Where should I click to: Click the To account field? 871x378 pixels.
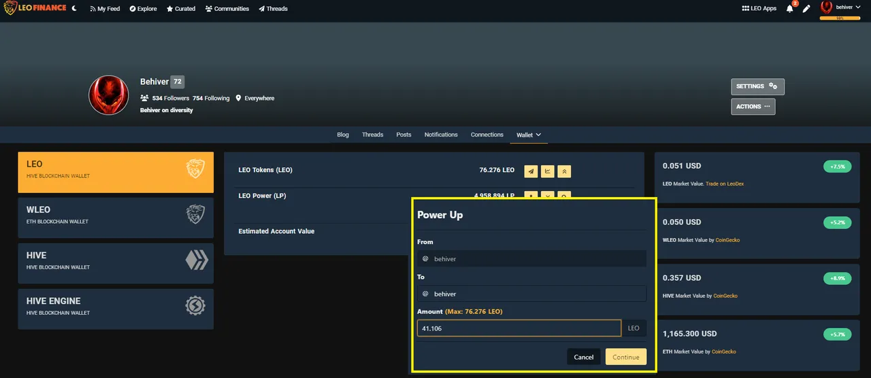531,294
